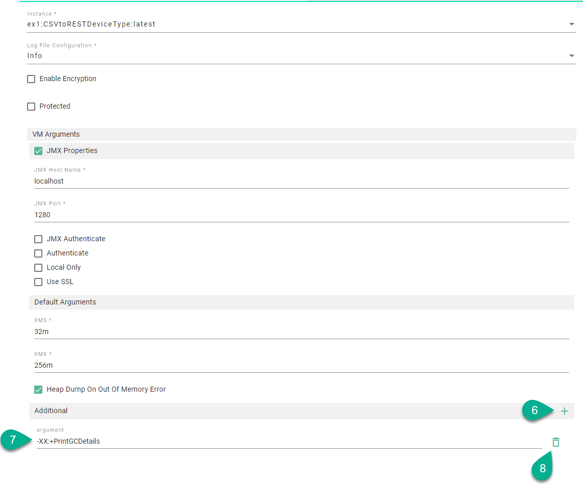Click the JMX Host Name field
This screenshot has height=484, width=583.
(x=301, y=181)
